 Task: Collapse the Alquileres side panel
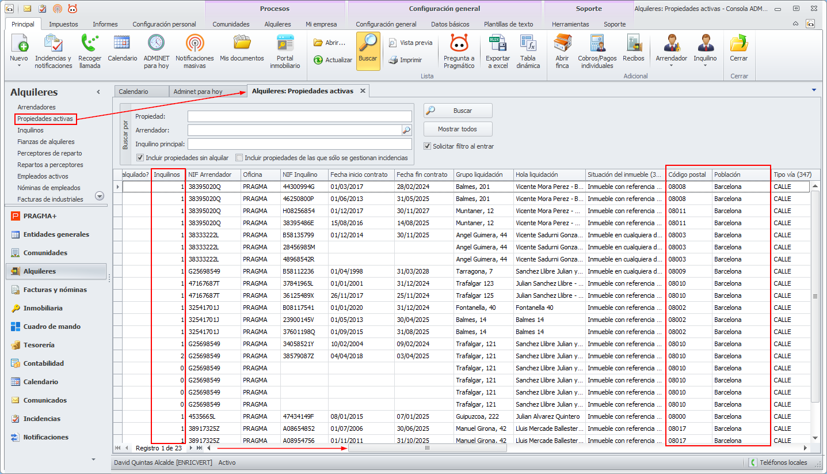98,92
